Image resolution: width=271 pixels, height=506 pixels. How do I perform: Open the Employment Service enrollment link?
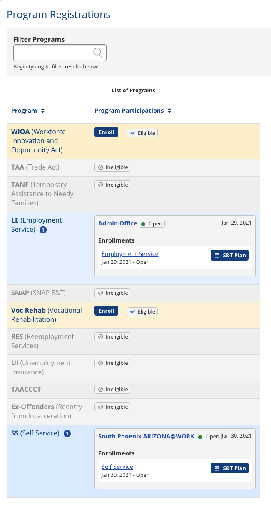pyautogui.click(x=130, y=254)
